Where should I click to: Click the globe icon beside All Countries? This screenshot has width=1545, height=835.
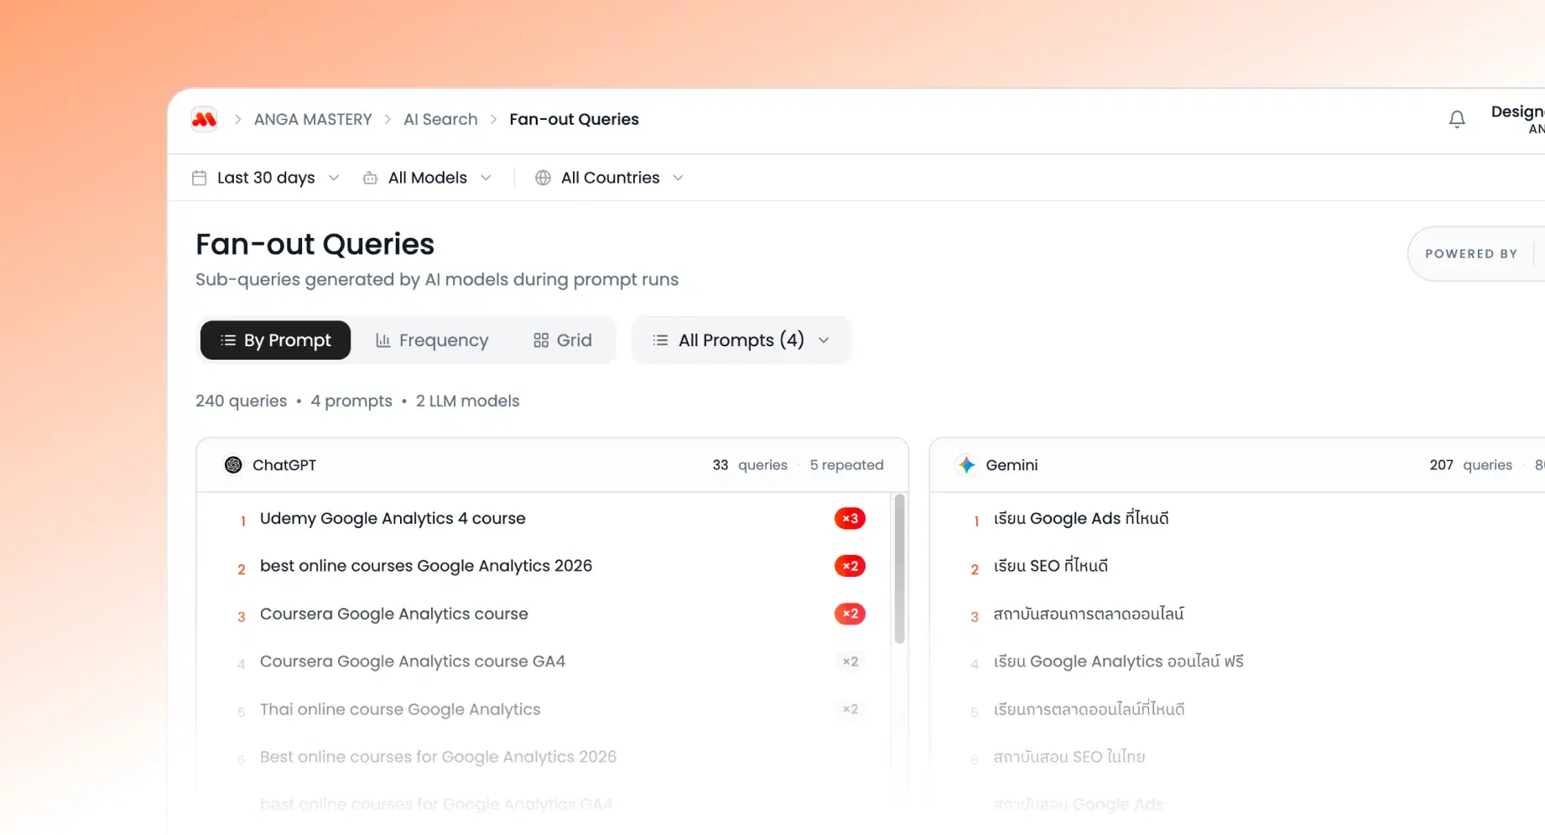pos(544,178)
